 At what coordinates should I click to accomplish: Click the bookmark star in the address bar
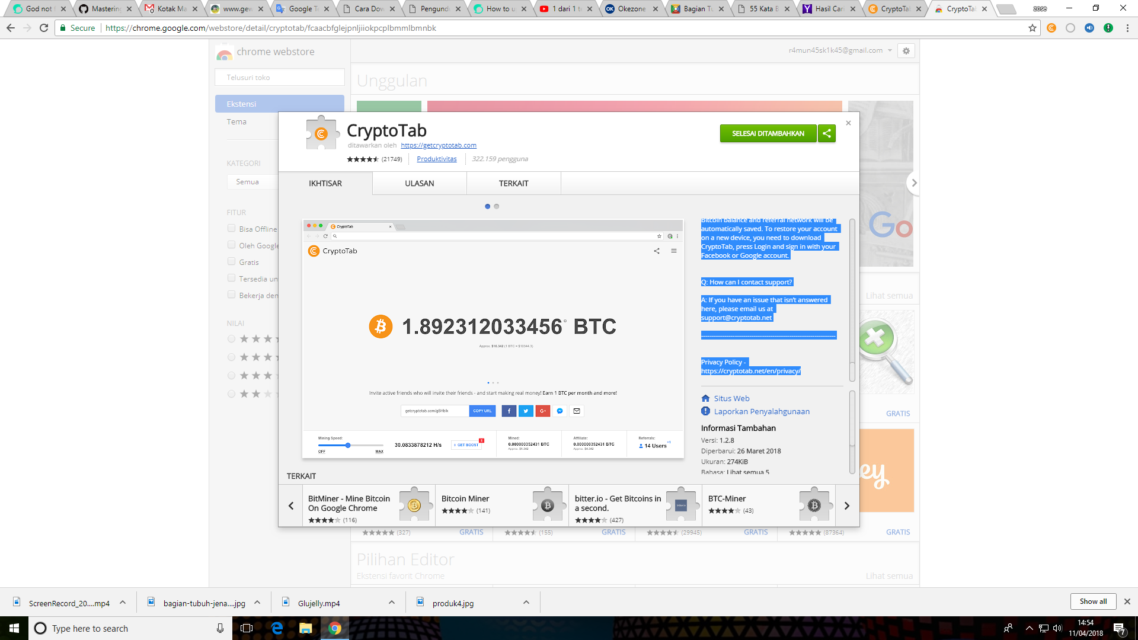point(1031,27)
